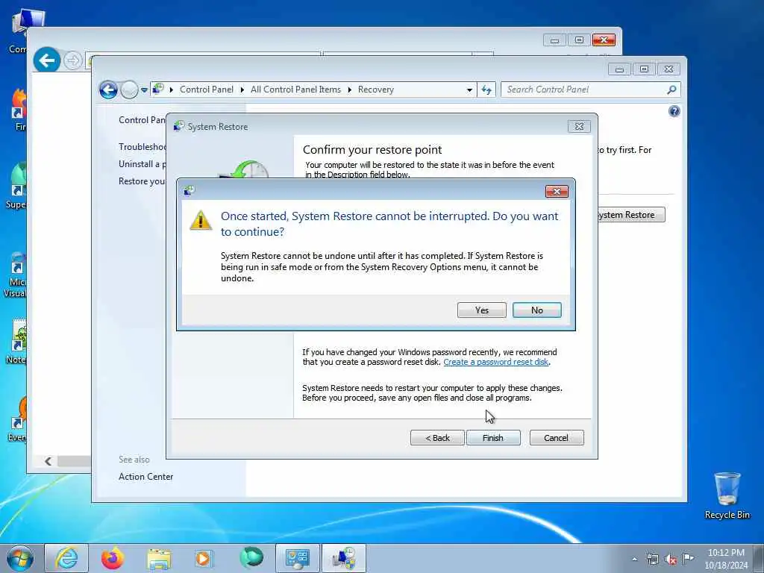764x573 pixels.
Task: Close the System Restore warning dialog
Action: click(557, 192)
